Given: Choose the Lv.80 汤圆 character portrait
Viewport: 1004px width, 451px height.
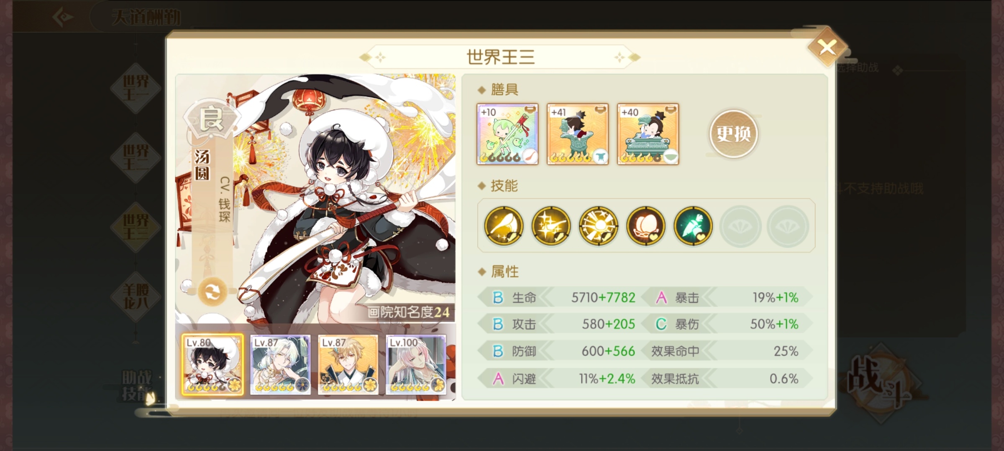Looking at the screenshot, I should (213, 365).
